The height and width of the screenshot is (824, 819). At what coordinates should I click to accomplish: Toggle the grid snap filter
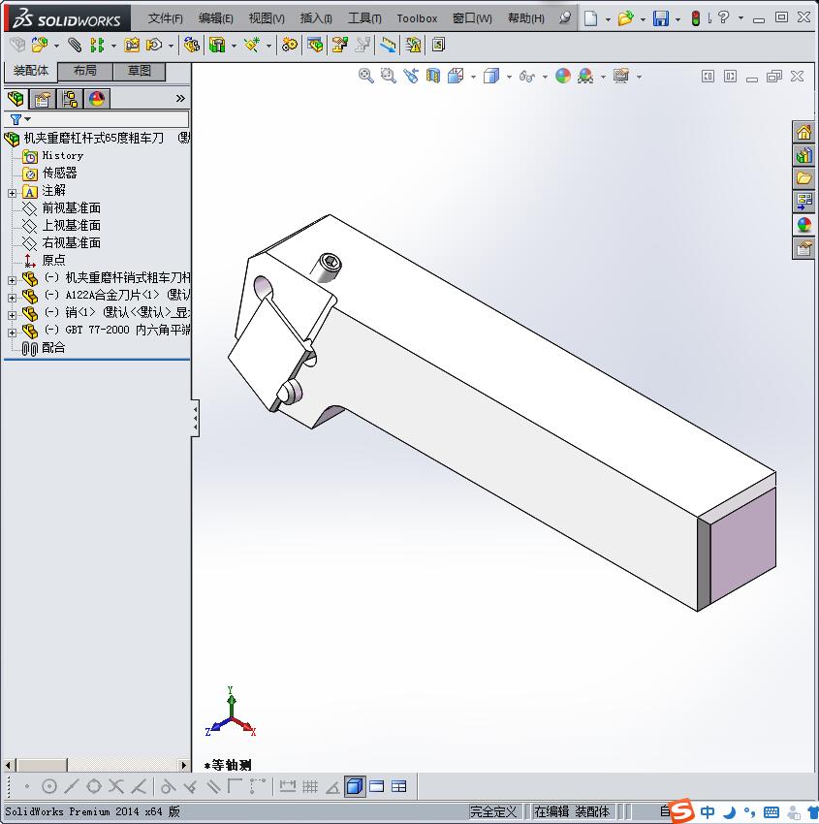click(x=310, y=787)
